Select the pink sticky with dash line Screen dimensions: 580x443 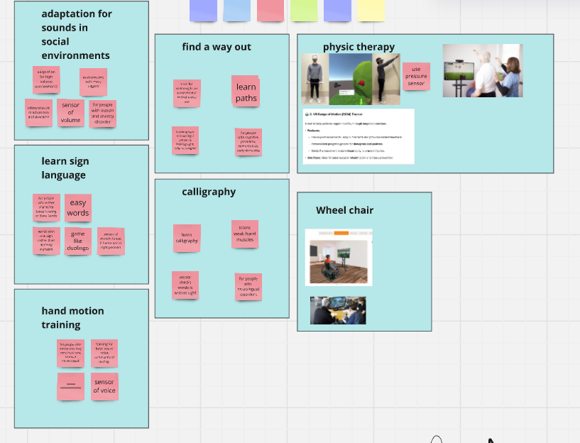point(70,386)
